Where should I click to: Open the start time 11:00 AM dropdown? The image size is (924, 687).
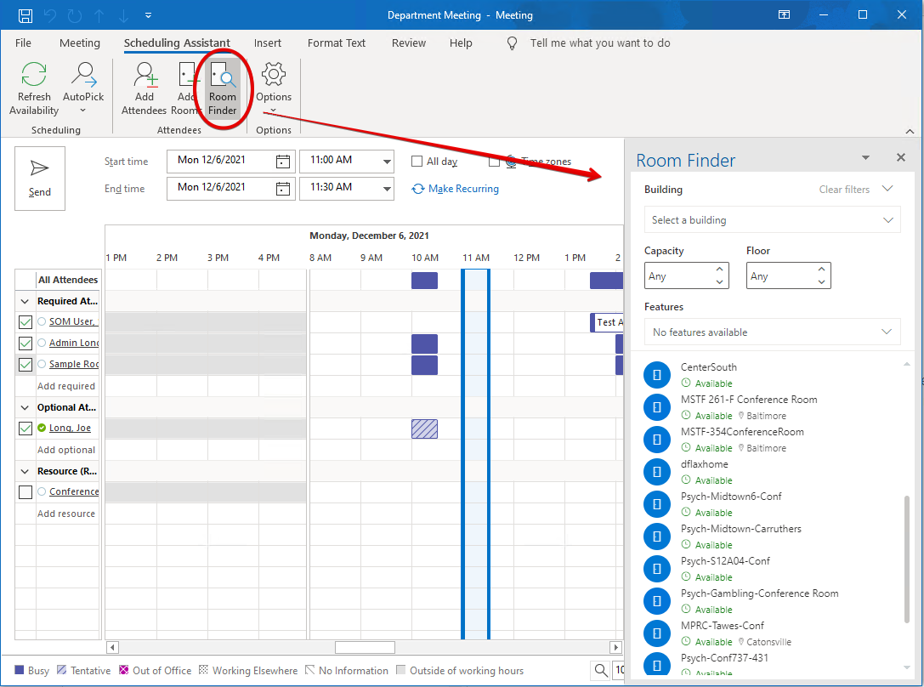click(387, 162)
